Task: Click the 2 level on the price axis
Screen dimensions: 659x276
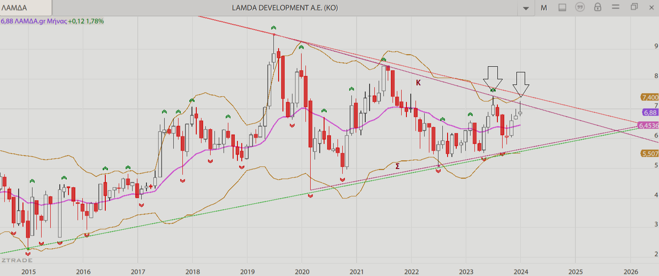Action: click(x=656, y=254)
